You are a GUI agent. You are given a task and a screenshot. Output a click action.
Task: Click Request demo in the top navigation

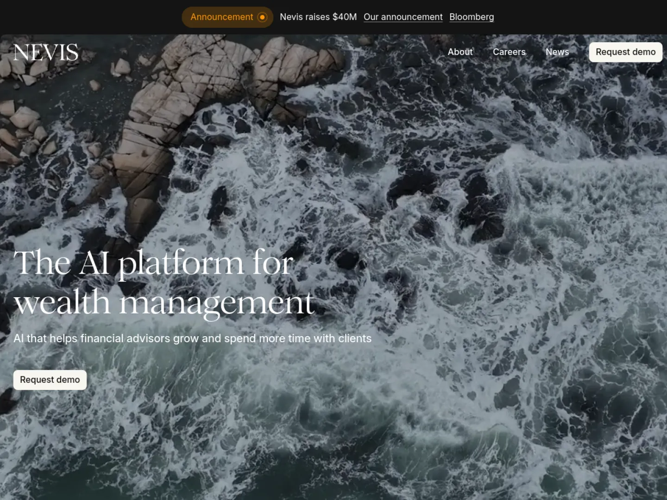(x=626, y=52)
